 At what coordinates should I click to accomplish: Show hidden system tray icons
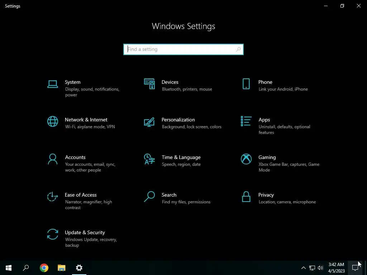tap(303, 268)
